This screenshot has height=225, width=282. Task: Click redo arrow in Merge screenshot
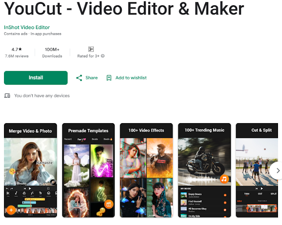11,188
